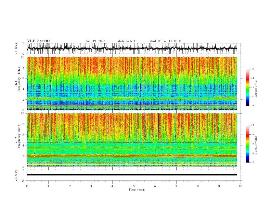Click time axis tick label "3"

pos(91,186)
